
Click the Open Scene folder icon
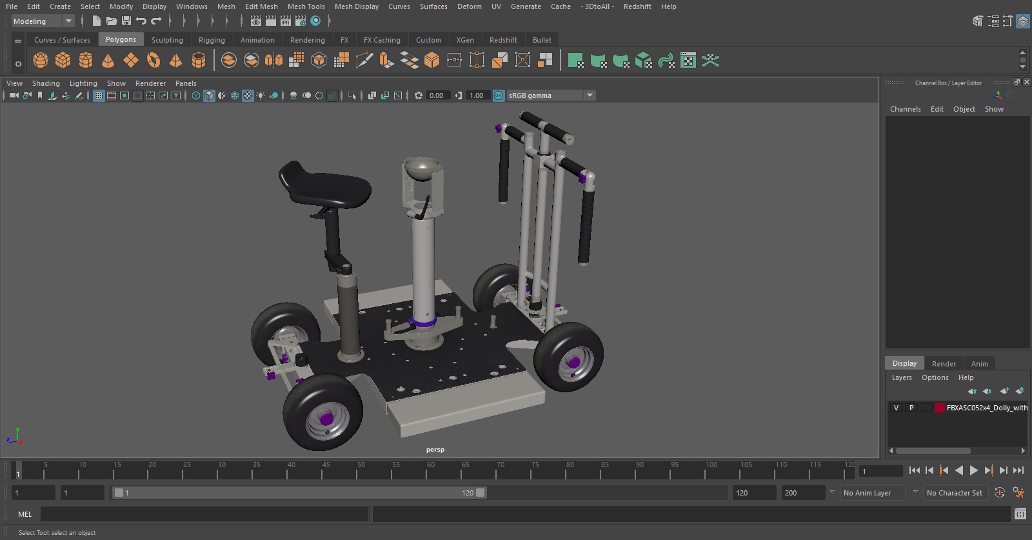pos(112,21)
